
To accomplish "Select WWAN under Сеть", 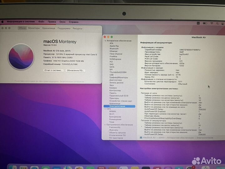I will [112, 111].
